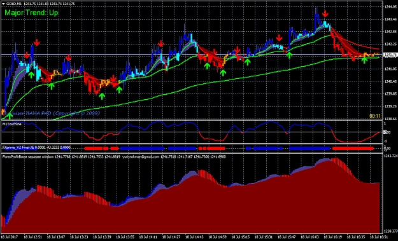
Task: Click the '18 Jul 14:27' time label
Action: click(x=171, y=237)
